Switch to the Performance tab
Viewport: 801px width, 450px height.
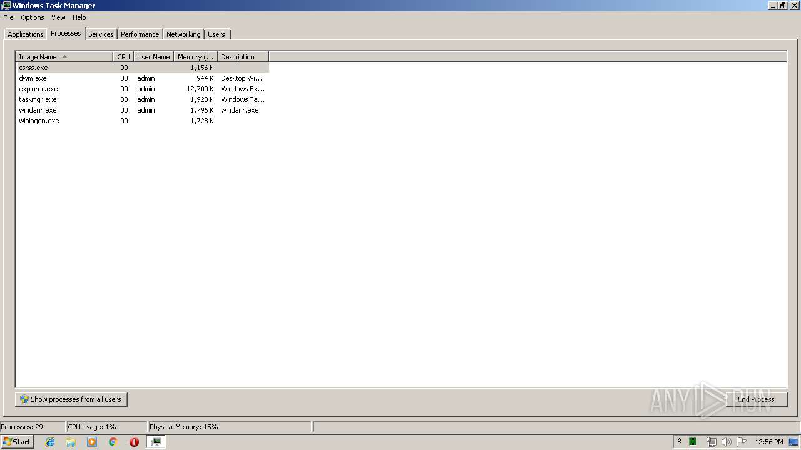point(140,34)
